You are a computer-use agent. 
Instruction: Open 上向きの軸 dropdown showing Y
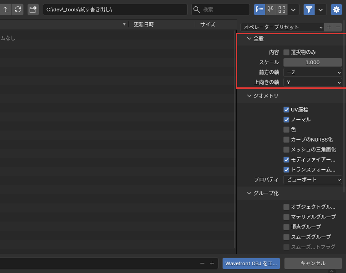[x=312, y=82]
